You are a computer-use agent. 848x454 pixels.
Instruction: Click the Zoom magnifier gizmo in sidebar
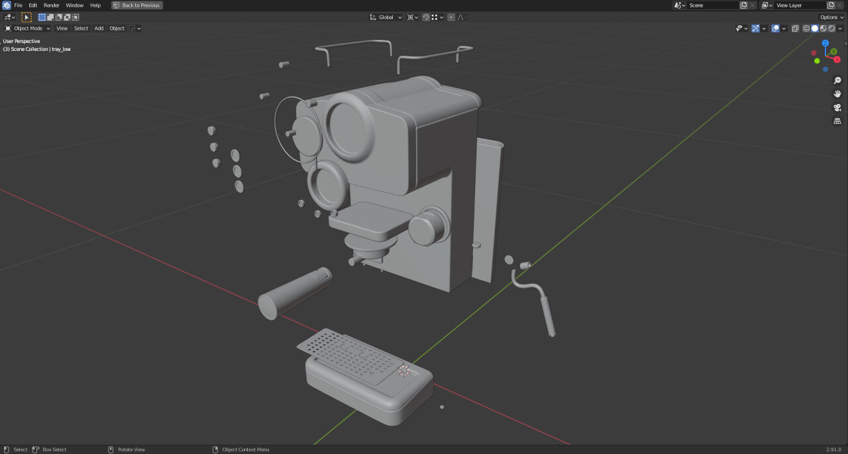[837, 80]
